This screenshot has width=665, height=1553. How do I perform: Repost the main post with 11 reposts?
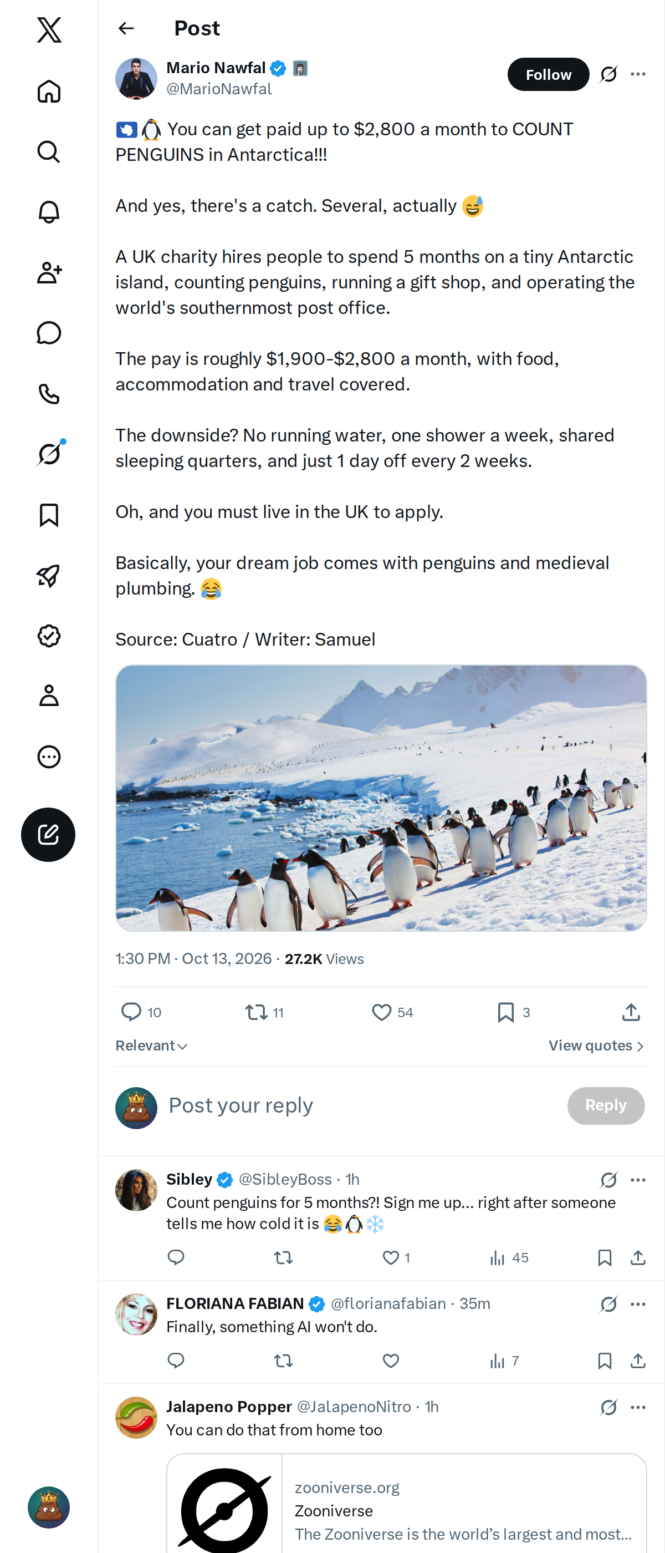[264, 1012]
